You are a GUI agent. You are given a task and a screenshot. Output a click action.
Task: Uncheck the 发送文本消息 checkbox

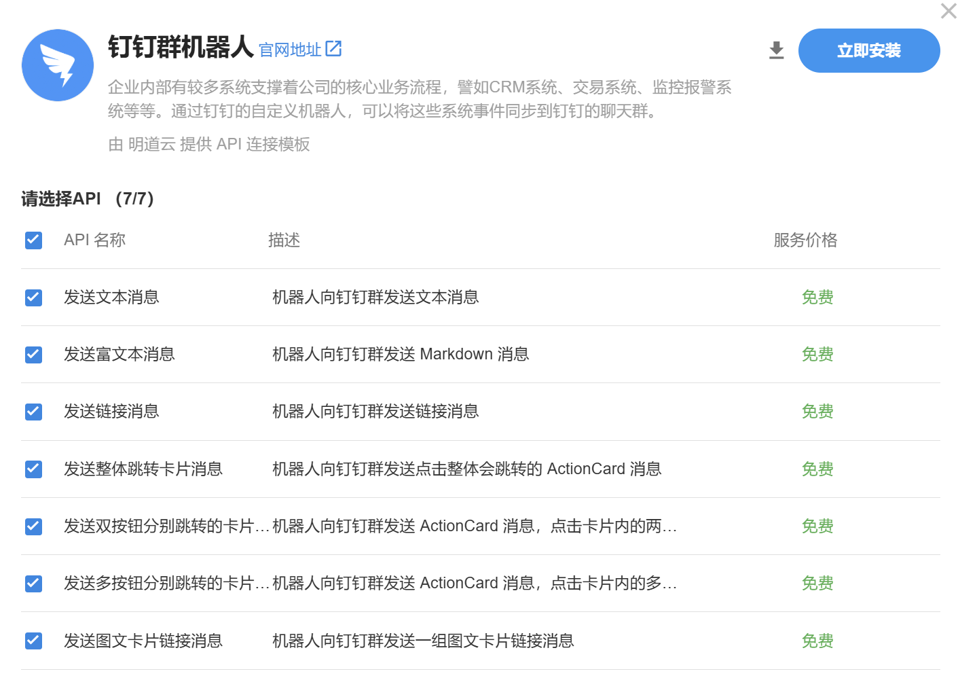point(33,298)
